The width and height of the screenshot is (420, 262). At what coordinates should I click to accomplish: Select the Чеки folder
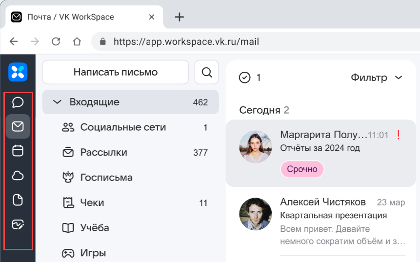(x=92, y=202)
